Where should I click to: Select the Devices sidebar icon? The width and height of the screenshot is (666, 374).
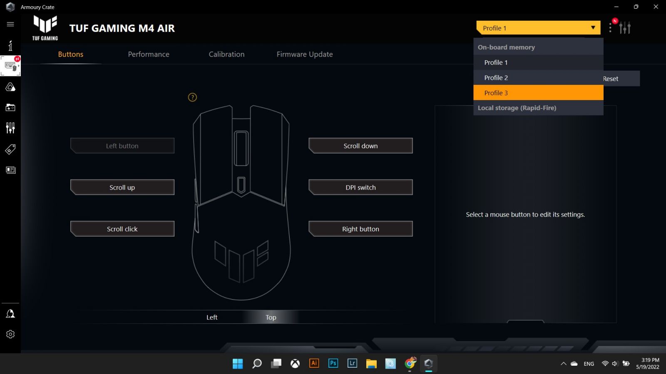[x=10, y=66]
